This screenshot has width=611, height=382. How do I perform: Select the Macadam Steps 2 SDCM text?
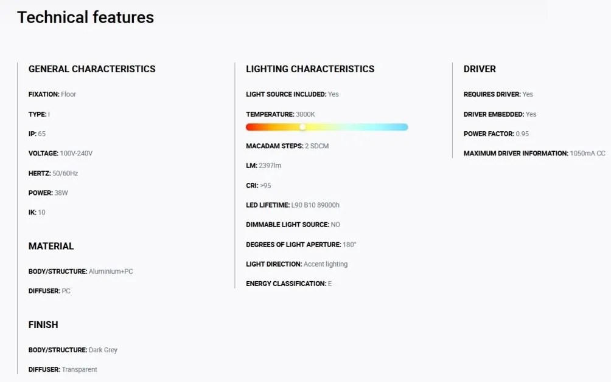tap(287, 146)
